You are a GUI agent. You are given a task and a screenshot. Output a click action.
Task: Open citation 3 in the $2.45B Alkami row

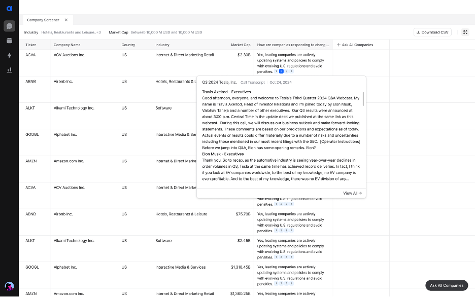[286, 257]
